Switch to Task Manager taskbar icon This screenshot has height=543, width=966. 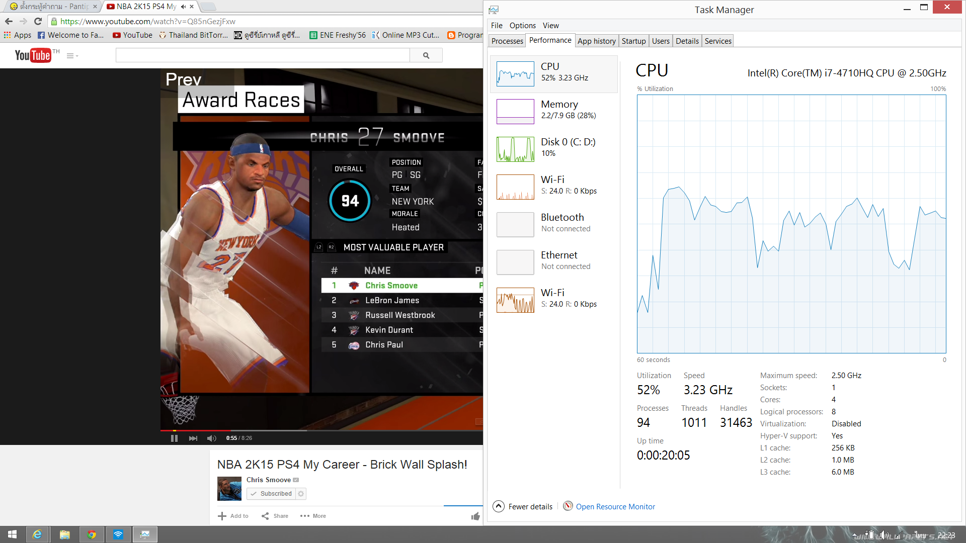click(x=145, y=534)
